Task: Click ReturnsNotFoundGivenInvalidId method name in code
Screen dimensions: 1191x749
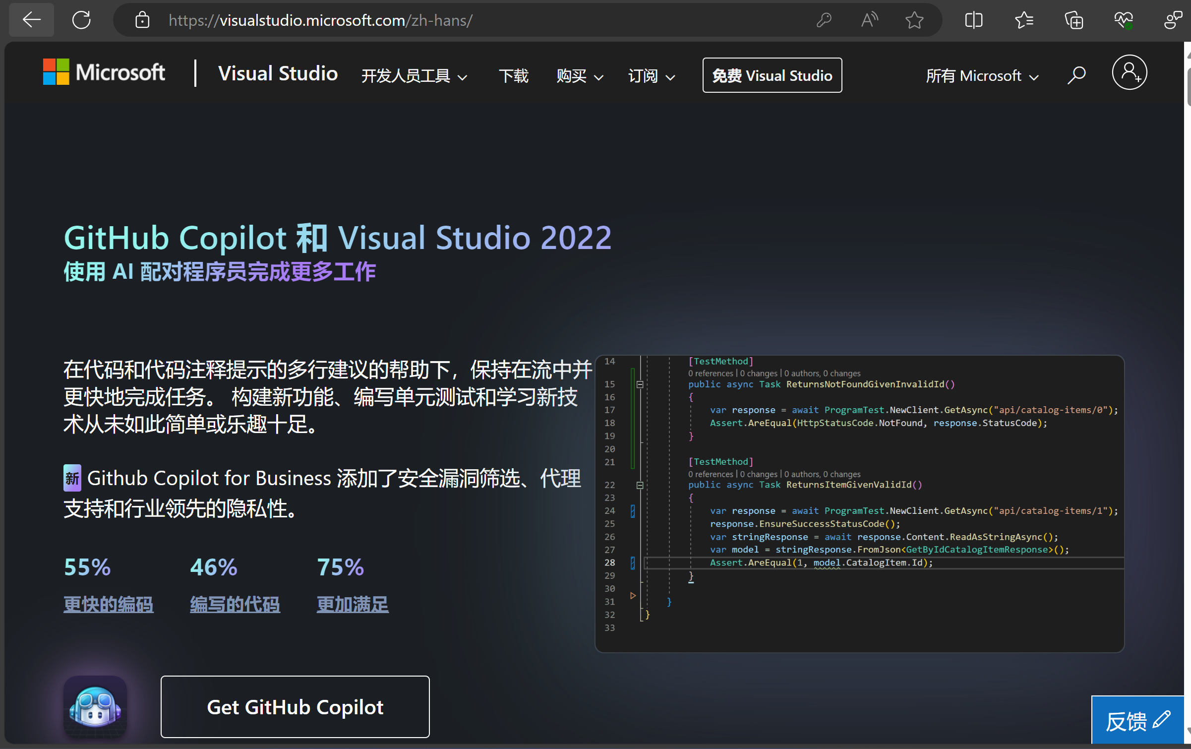Action: click(865, 384)
